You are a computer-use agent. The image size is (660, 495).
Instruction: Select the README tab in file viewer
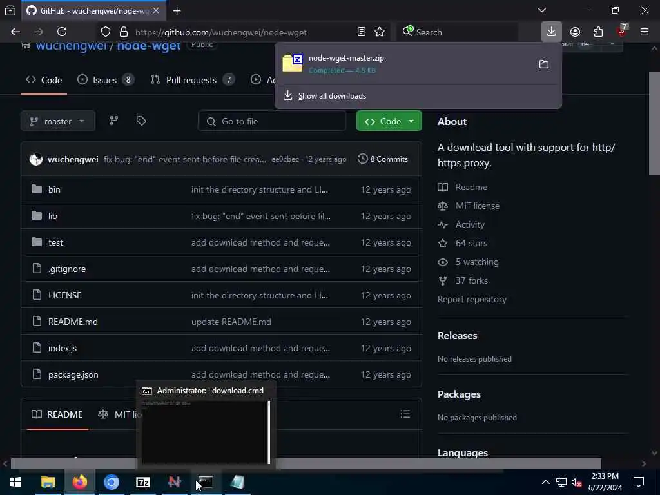(57, 414)
